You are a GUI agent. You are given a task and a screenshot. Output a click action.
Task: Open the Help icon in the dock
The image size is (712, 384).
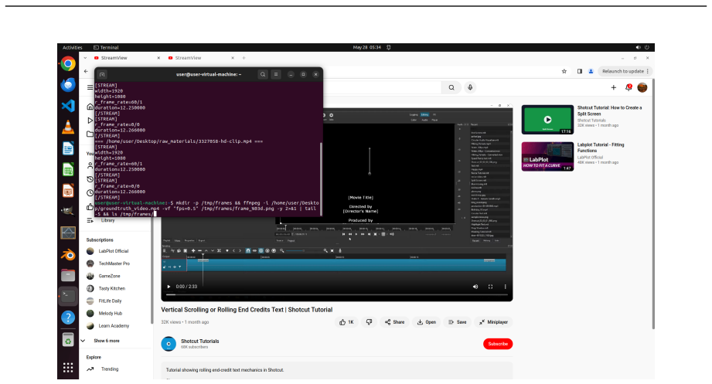68,318
